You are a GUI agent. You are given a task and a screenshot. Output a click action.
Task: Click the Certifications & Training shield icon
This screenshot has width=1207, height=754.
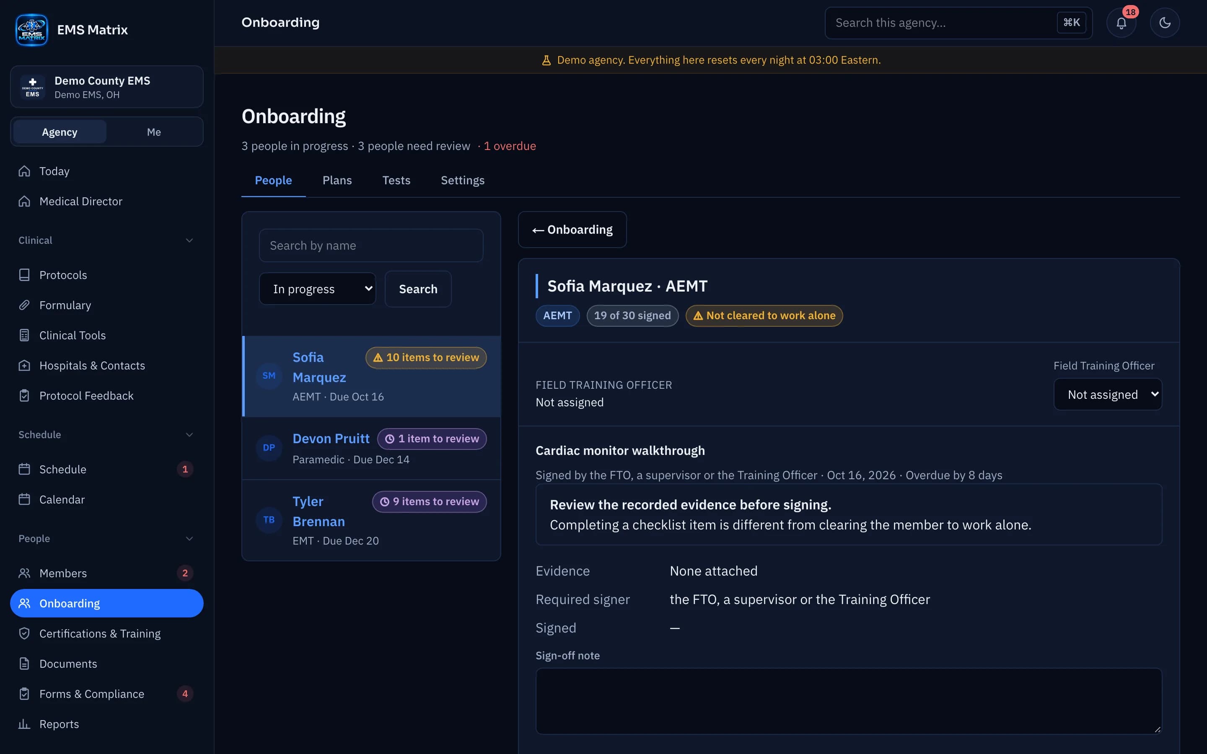24,633
